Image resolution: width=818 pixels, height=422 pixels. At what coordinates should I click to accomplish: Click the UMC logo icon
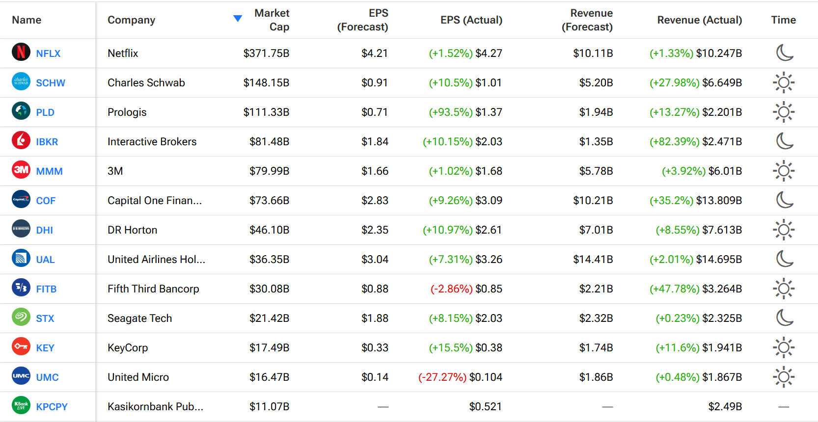pyautogui.click(x=21, y=376)
